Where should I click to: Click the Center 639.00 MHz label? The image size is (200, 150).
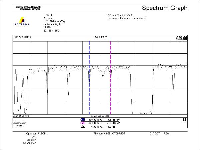click(x=100, y=116)
